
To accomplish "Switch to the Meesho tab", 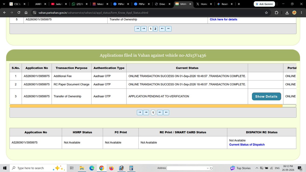I will [x=100, y=4].
